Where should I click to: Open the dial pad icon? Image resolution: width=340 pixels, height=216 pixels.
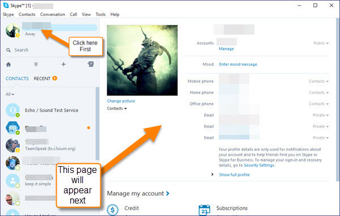(36, 64)
